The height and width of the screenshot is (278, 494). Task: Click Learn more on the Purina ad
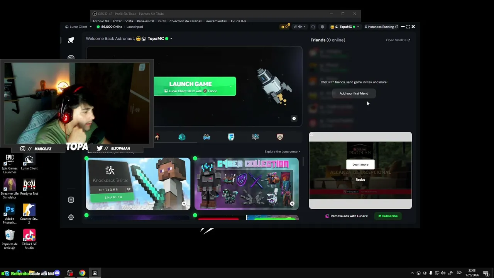coord(360,164)
